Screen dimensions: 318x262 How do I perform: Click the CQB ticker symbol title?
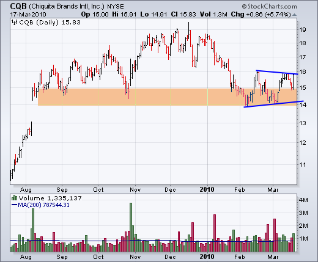(18, 6)
